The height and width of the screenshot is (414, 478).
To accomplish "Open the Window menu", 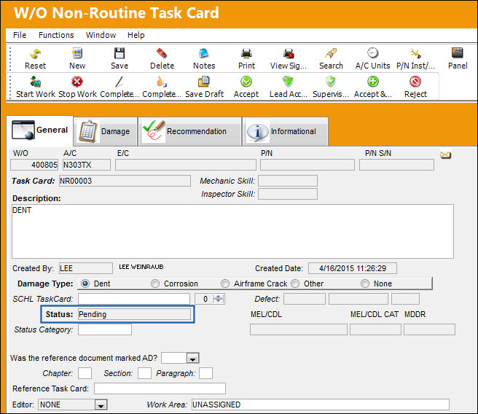I will coord(101,35).
